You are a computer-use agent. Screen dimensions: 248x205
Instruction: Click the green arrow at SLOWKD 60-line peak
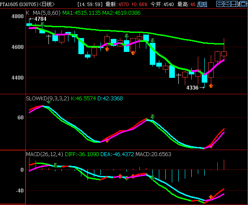(x=153, y=117)
